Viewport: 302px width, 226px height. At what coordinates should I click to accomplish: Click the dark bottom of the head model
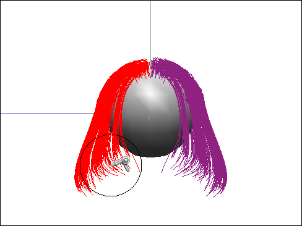[150, 148]
